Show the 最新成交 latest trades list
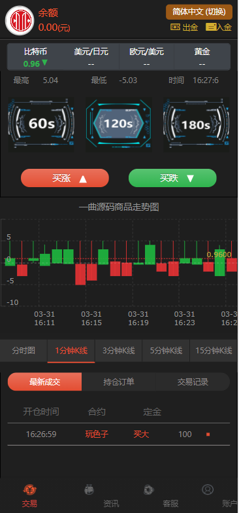 [x=44, y=382]
